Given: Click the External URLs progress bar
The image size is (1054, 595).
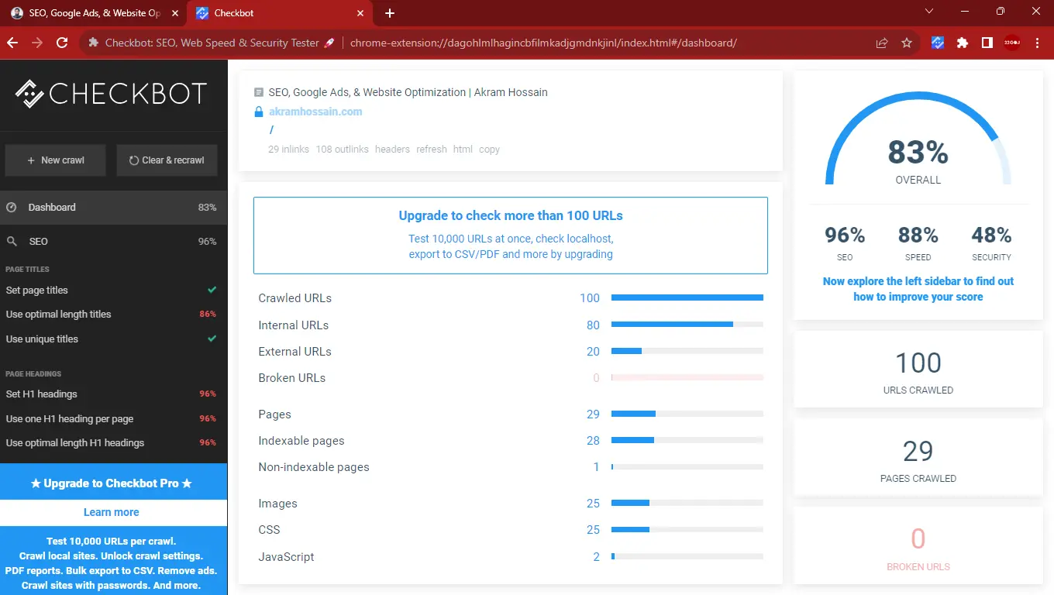Looking at the screenshot, I should click(687, 352).
